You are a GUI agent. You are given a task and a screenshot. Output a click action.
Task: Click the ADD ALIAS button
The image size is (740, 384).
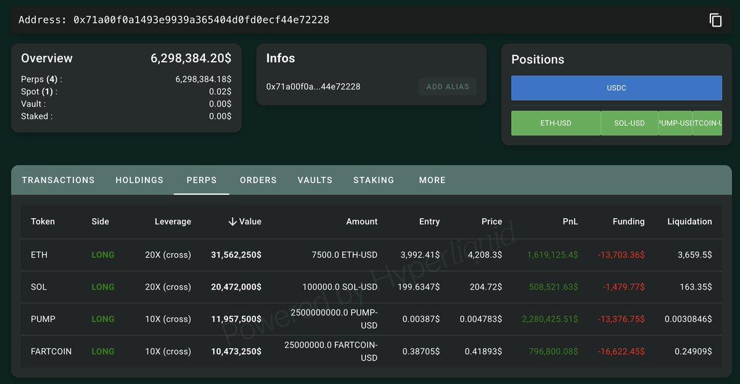point(448,87)
